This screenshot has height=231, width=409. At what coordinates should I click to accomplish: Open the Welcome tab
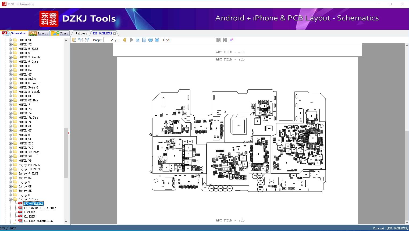point(81,33)
